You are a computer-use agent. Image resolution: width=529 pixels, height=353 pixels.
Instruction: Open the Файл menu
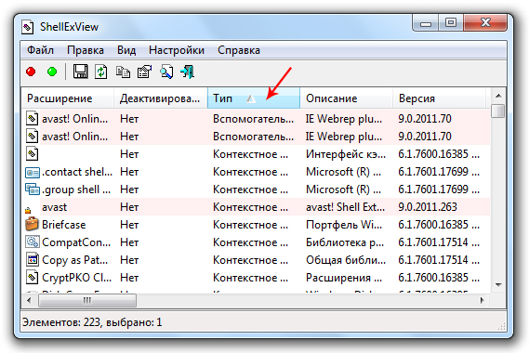click(40, 50)
